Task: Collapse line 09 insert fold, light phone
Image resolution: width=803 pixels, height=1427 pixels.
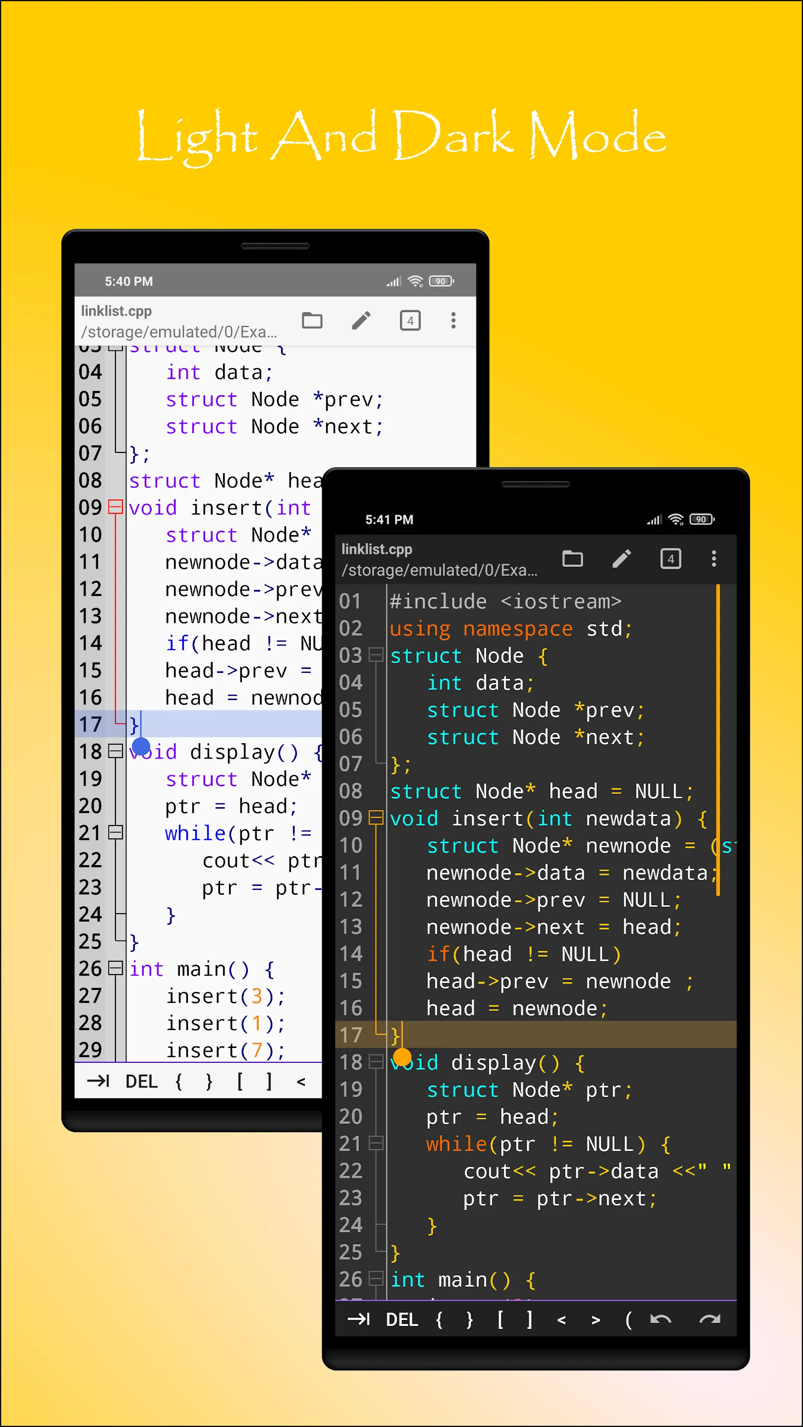Action: (x=115, y=507)
